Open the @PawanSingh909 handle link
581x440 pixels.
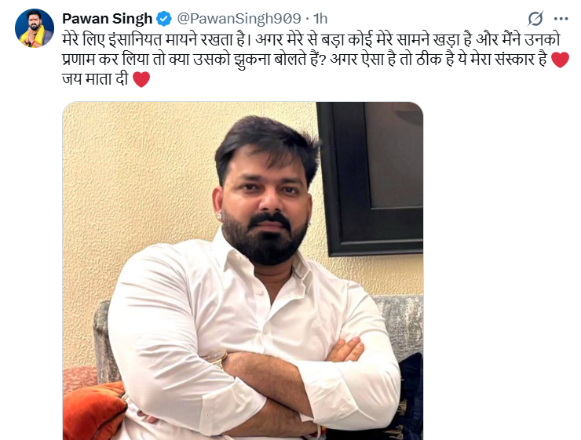tap(239, 19)
